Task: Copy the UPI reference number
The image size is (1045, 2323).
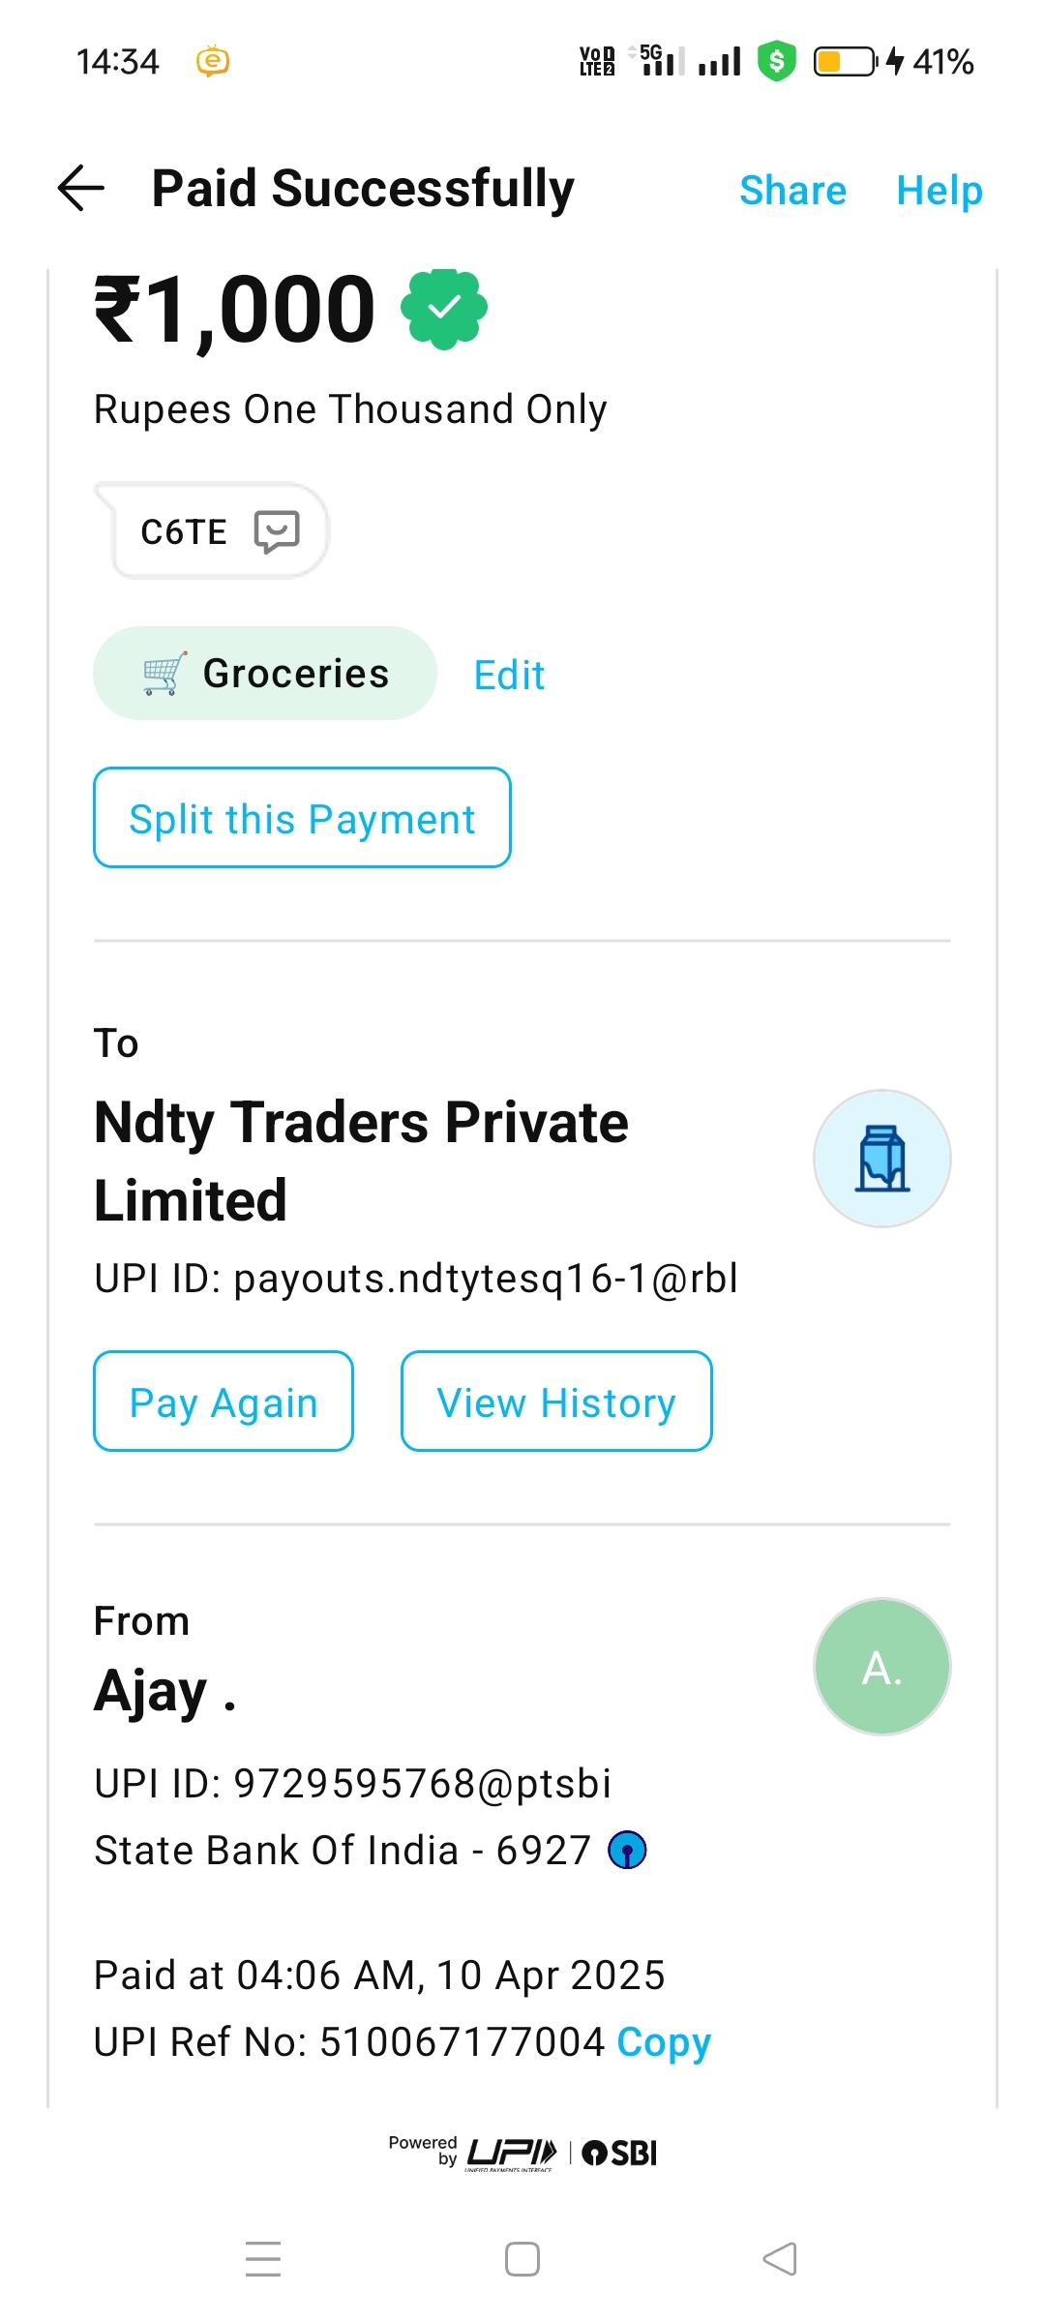Action: click(664, 2042)
